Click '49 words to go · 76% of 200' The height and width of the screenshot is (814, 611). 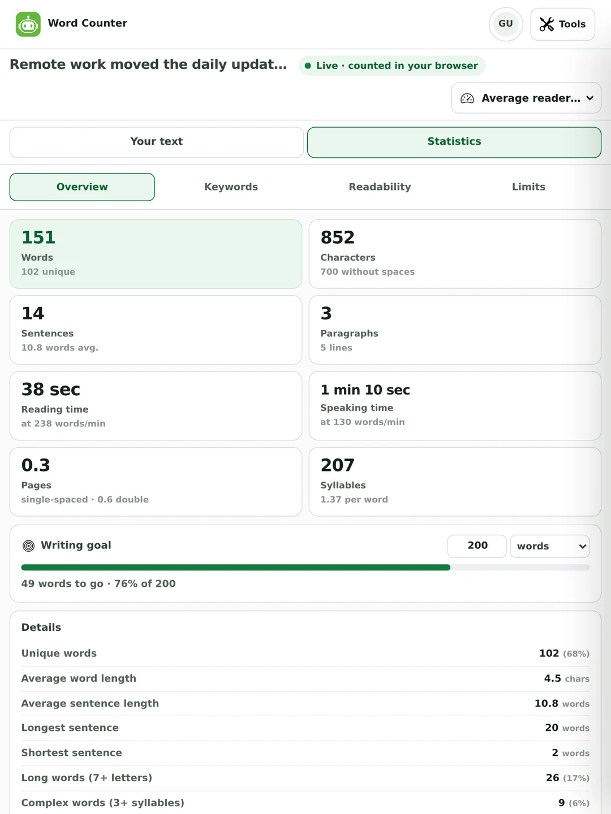click(x=98, y=584)
